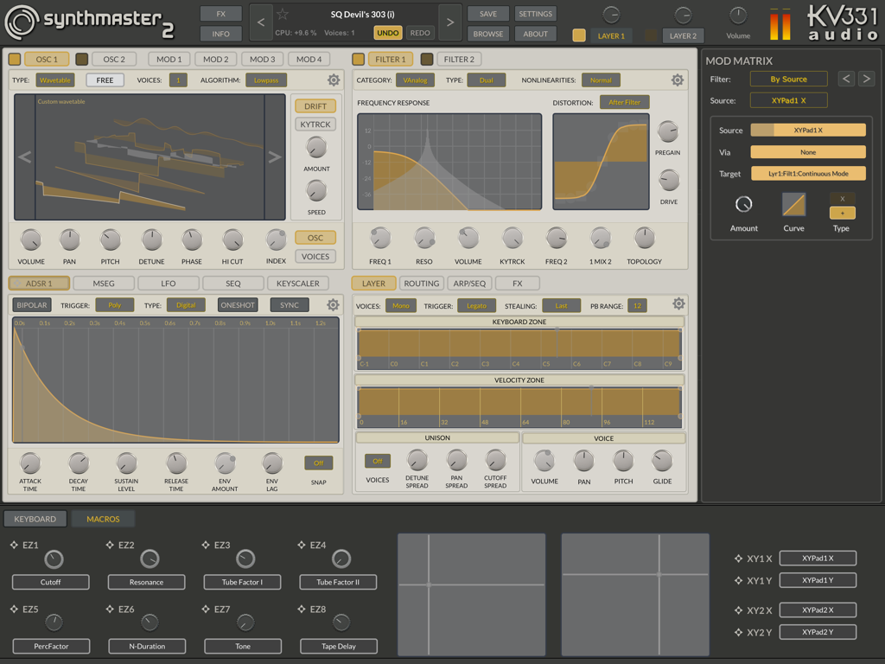Click the SAVE button

pyautogui.click(x=487, y=14)
